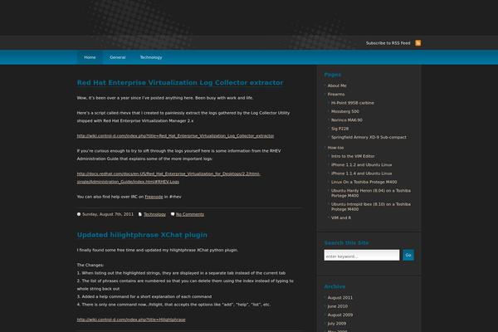This screenshot has width=498, height=332.
Task: Open the August 2011 archive
Action: [339, 298]
